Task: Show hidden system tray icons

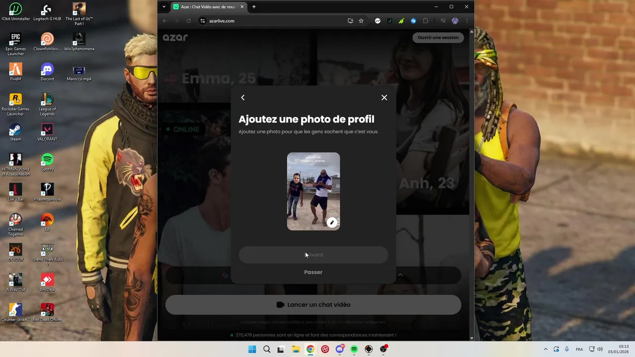Action: coord(546,349)
